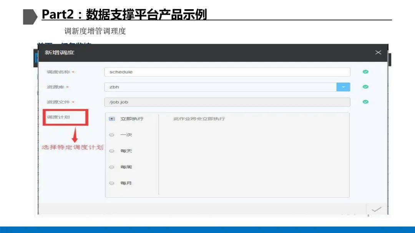Select the 每天 radio option
The width and height of the screenshot is (415, 233).
(x=112, y=151)
